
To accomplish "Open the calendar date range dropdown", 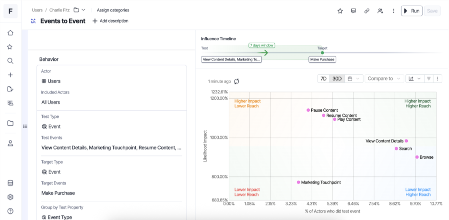I will pyautogui.click(x=353, y=79).
